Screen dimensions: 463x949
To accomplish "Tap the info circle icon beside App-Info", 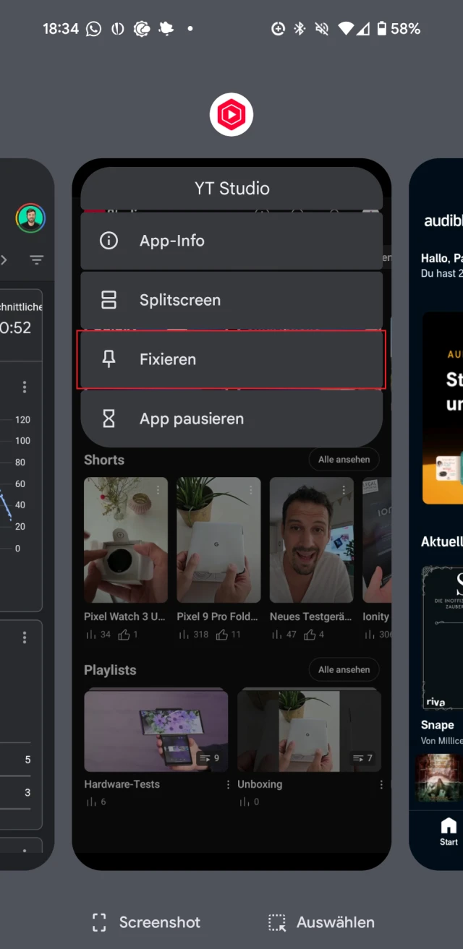I will [x=109, y=241].
